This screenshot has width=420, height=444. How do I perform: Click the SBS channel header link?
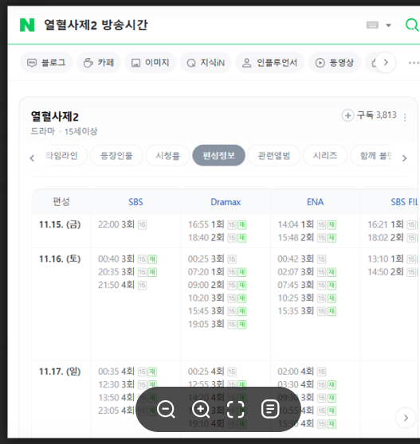click(x=135, y=202)
